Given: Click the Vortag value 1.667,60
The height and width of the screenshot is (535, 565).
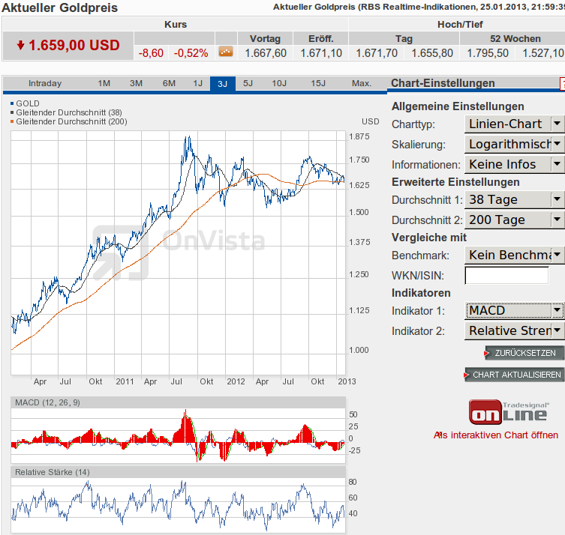Looking at the screenshot, I should click(x=266, y=53).
